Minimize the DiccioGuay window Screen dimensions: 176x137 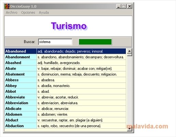coord(119,6)
